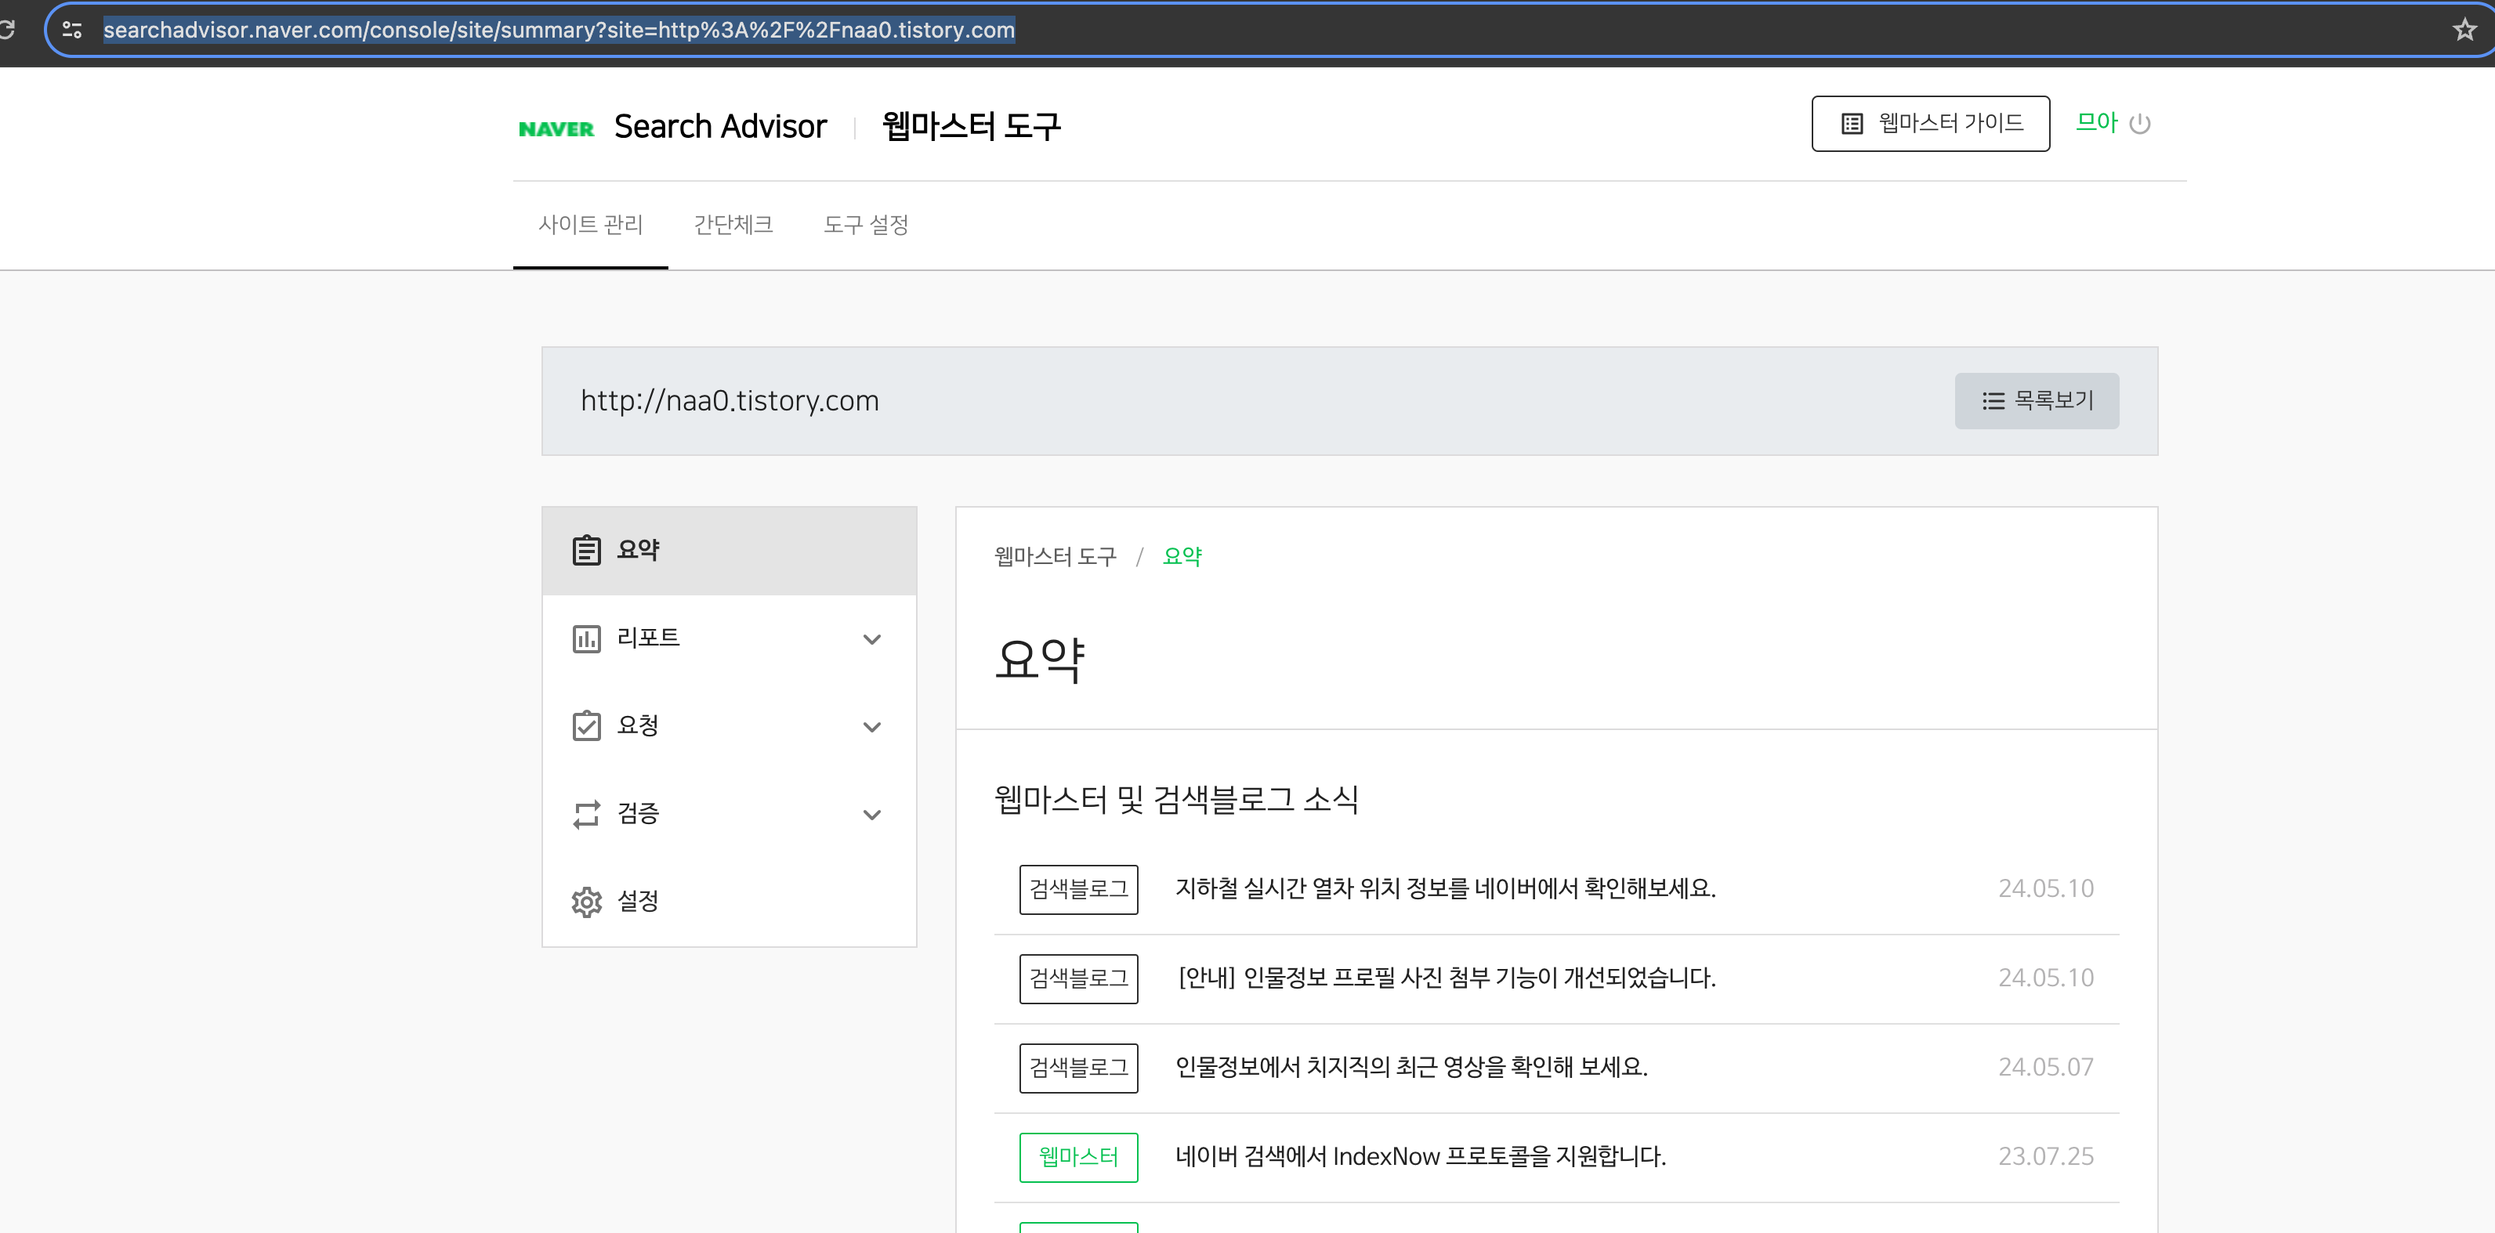
Task: Select 검증 in the sidebar menu
Action: point(730,814)
